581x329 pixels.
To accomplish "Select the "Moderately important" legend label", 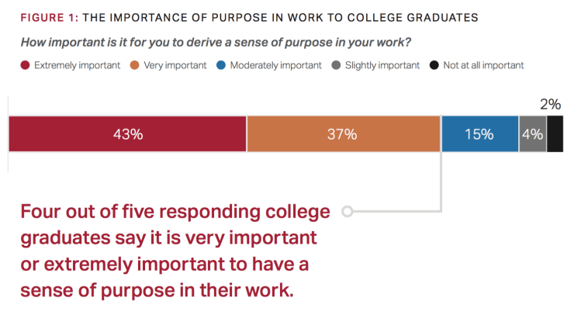I will coord(275,66).
